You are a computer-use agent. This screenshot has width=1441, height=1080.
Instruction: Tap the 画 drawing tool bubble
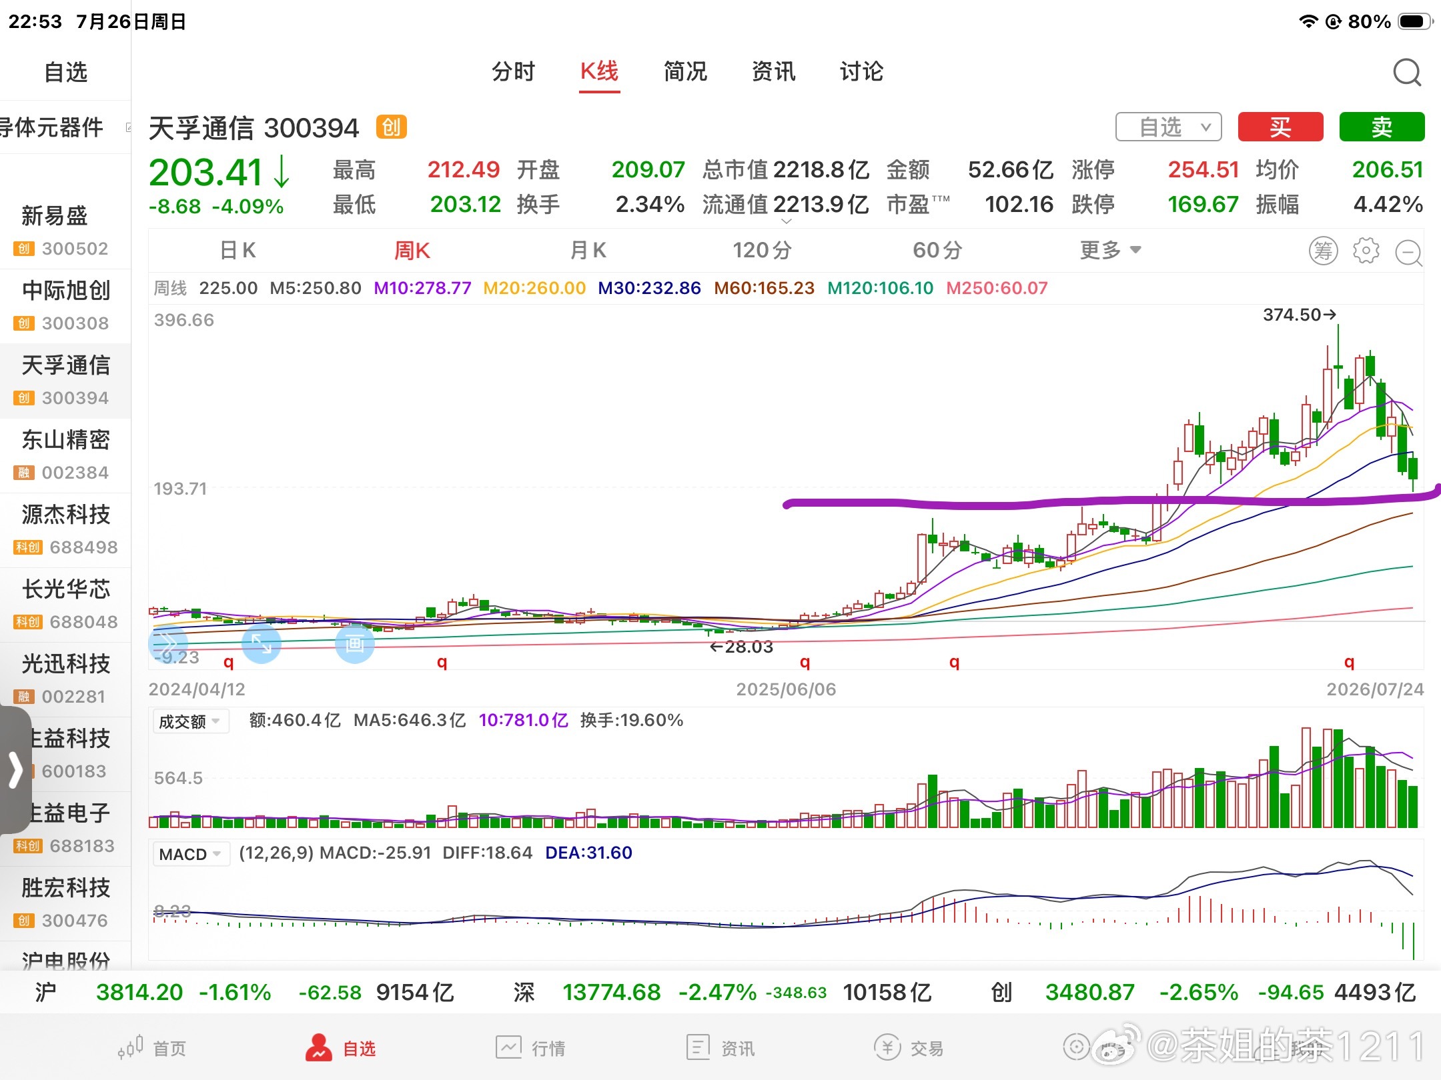(354, 644)
